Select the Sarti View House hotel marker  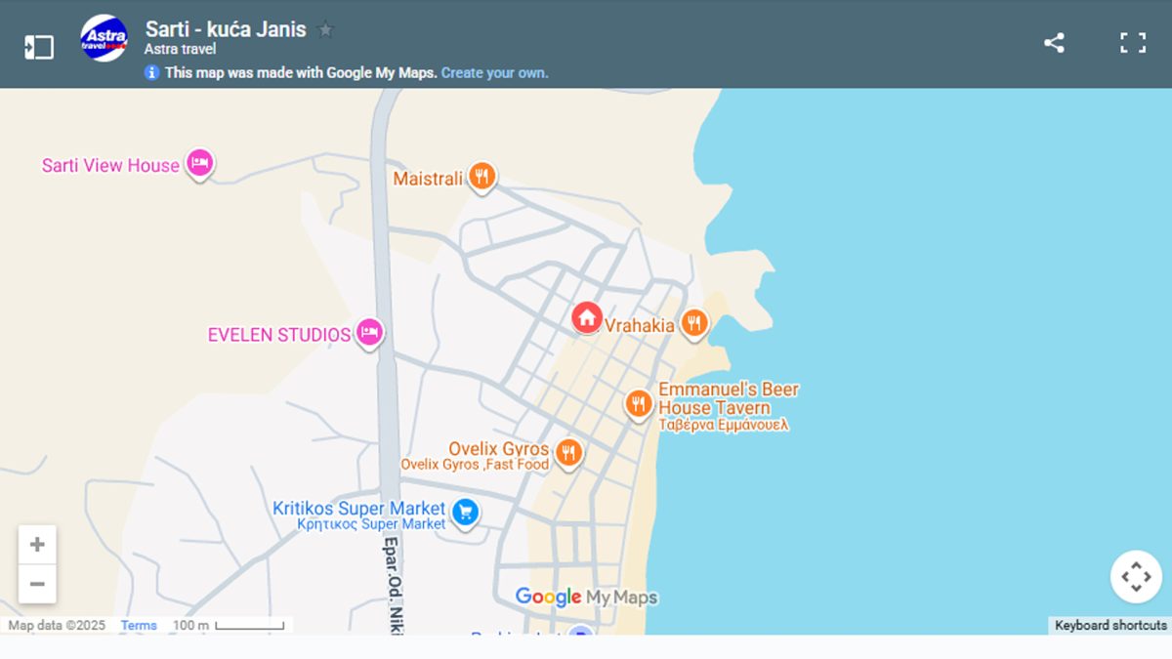tap(199, 163)
